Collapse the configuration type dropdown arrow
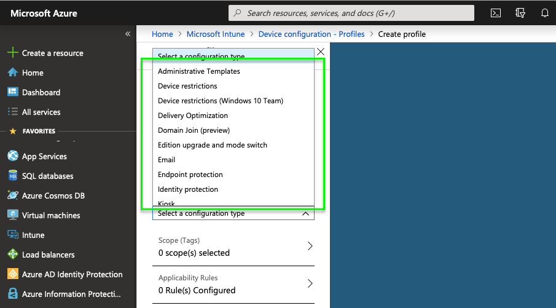556x308 pixels. [x=305, y=213]
